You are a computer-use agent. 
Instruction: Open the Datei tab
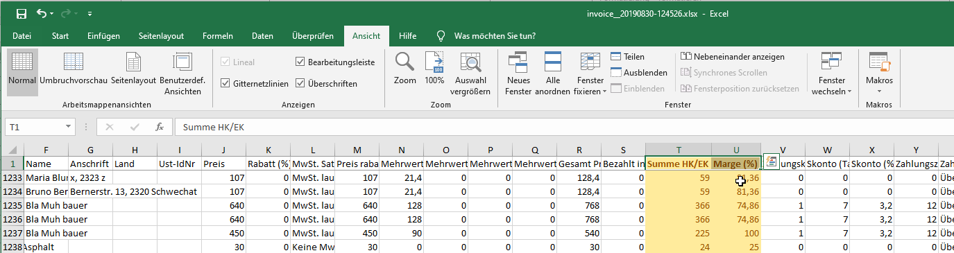tap(22, 35)
